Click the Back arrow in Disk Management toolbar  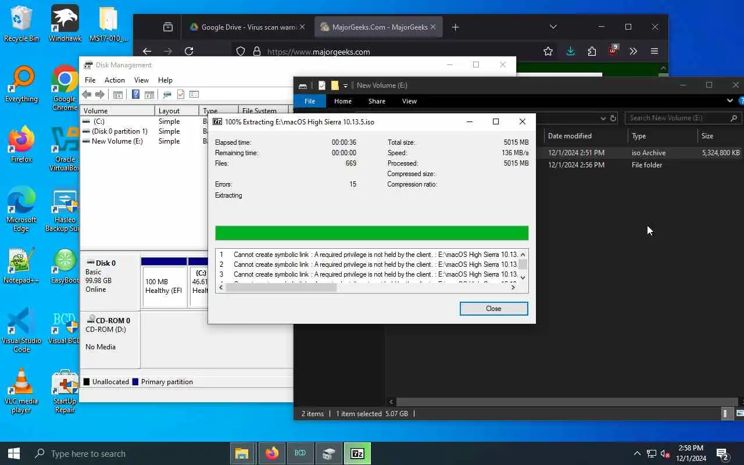pyautogui.click(x=87, y=95)
